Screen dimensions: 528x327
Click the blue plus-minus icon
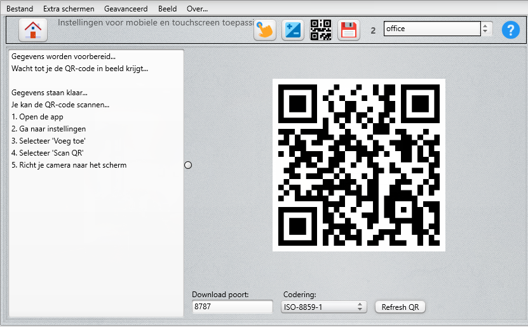[x=293, y=30]
